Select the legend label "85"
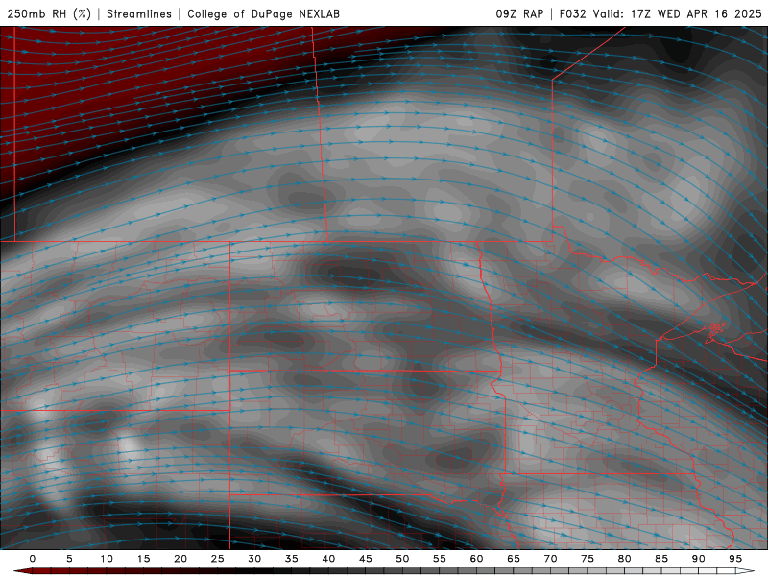Image resolution: width=768 pixels, height=576 pixels. pos(661,559)
